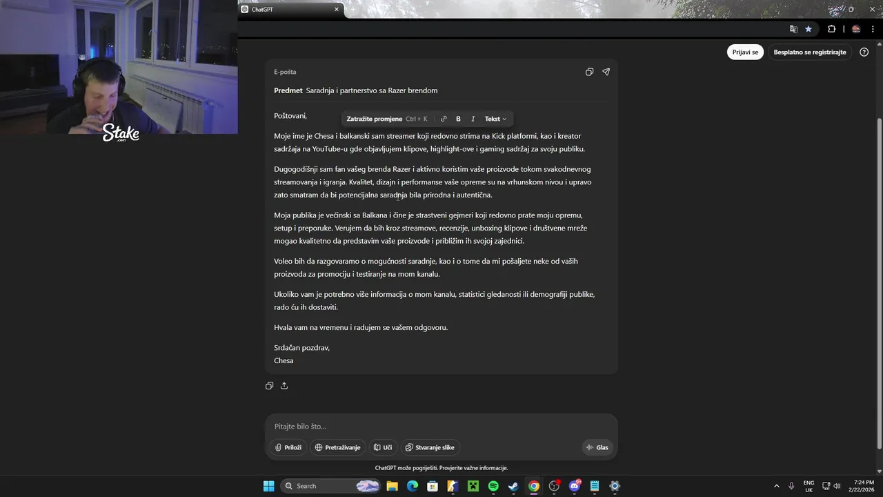Copy the response using the icon below the email
Viewport: 883px width, 497px height.
click(270, 386)
